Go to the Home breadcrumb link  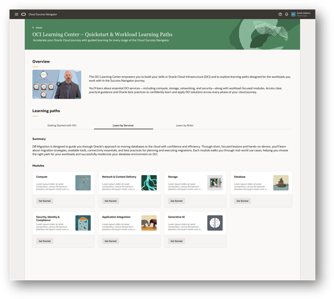click(39, 28)
